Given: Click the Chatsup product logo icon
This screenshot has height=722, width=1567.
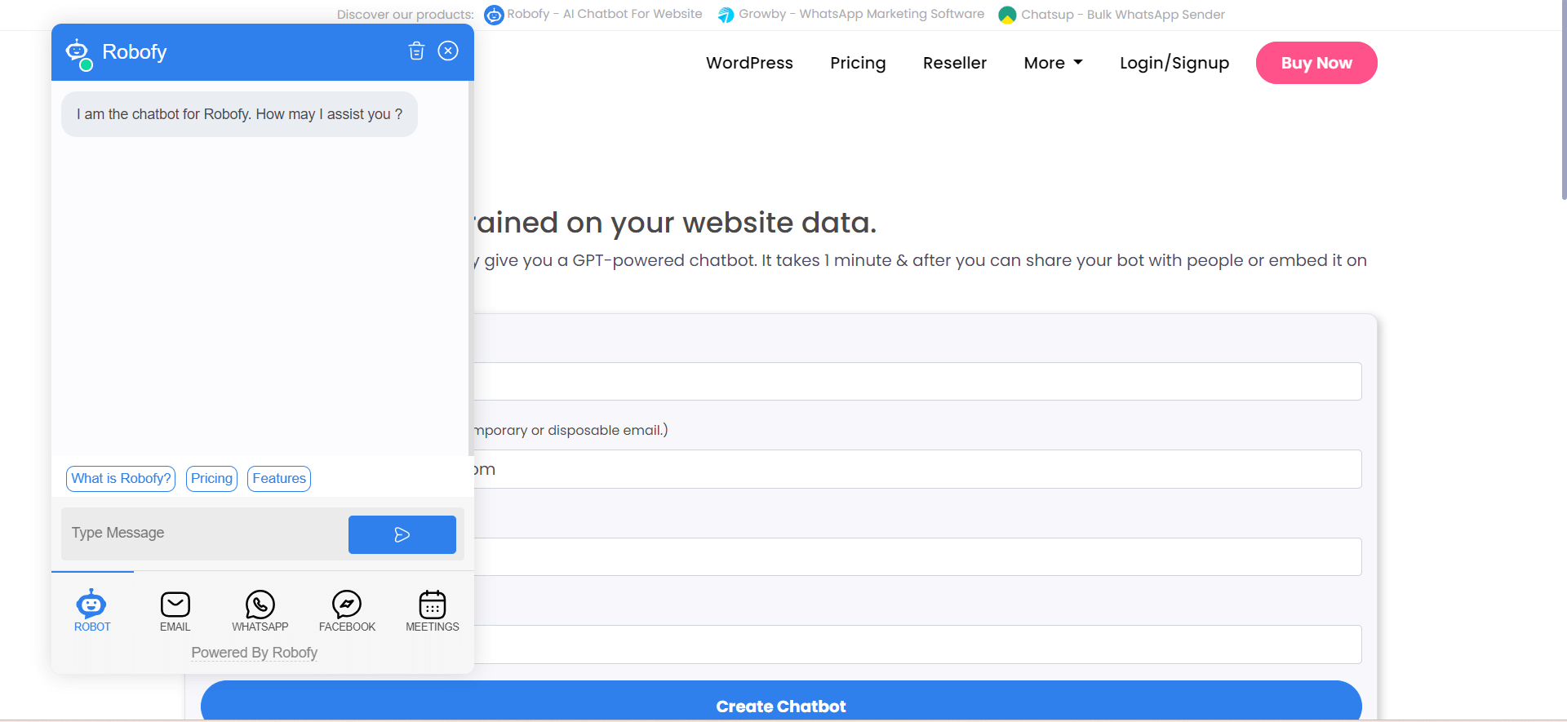Looking at the screenshot, I should coord(1007,15).
